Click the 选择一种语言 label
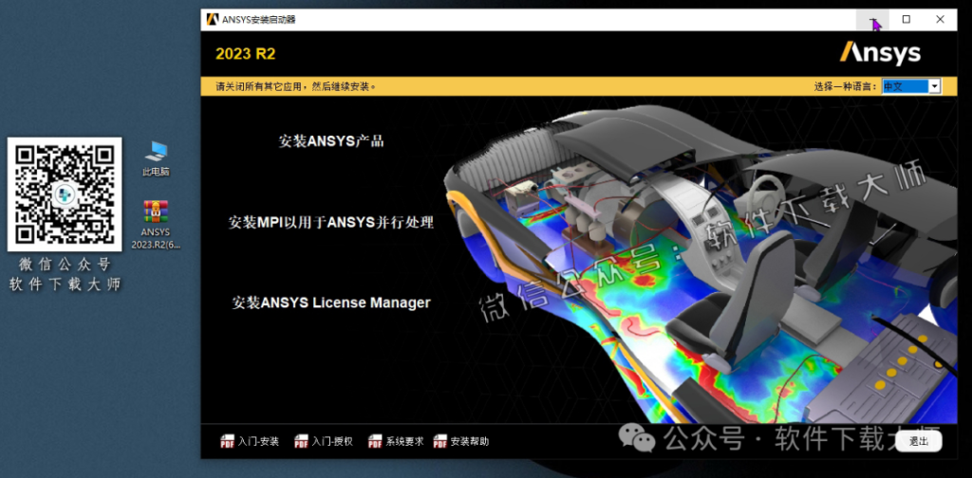This screenshot has width=972, height=478. tap(847, 86)
